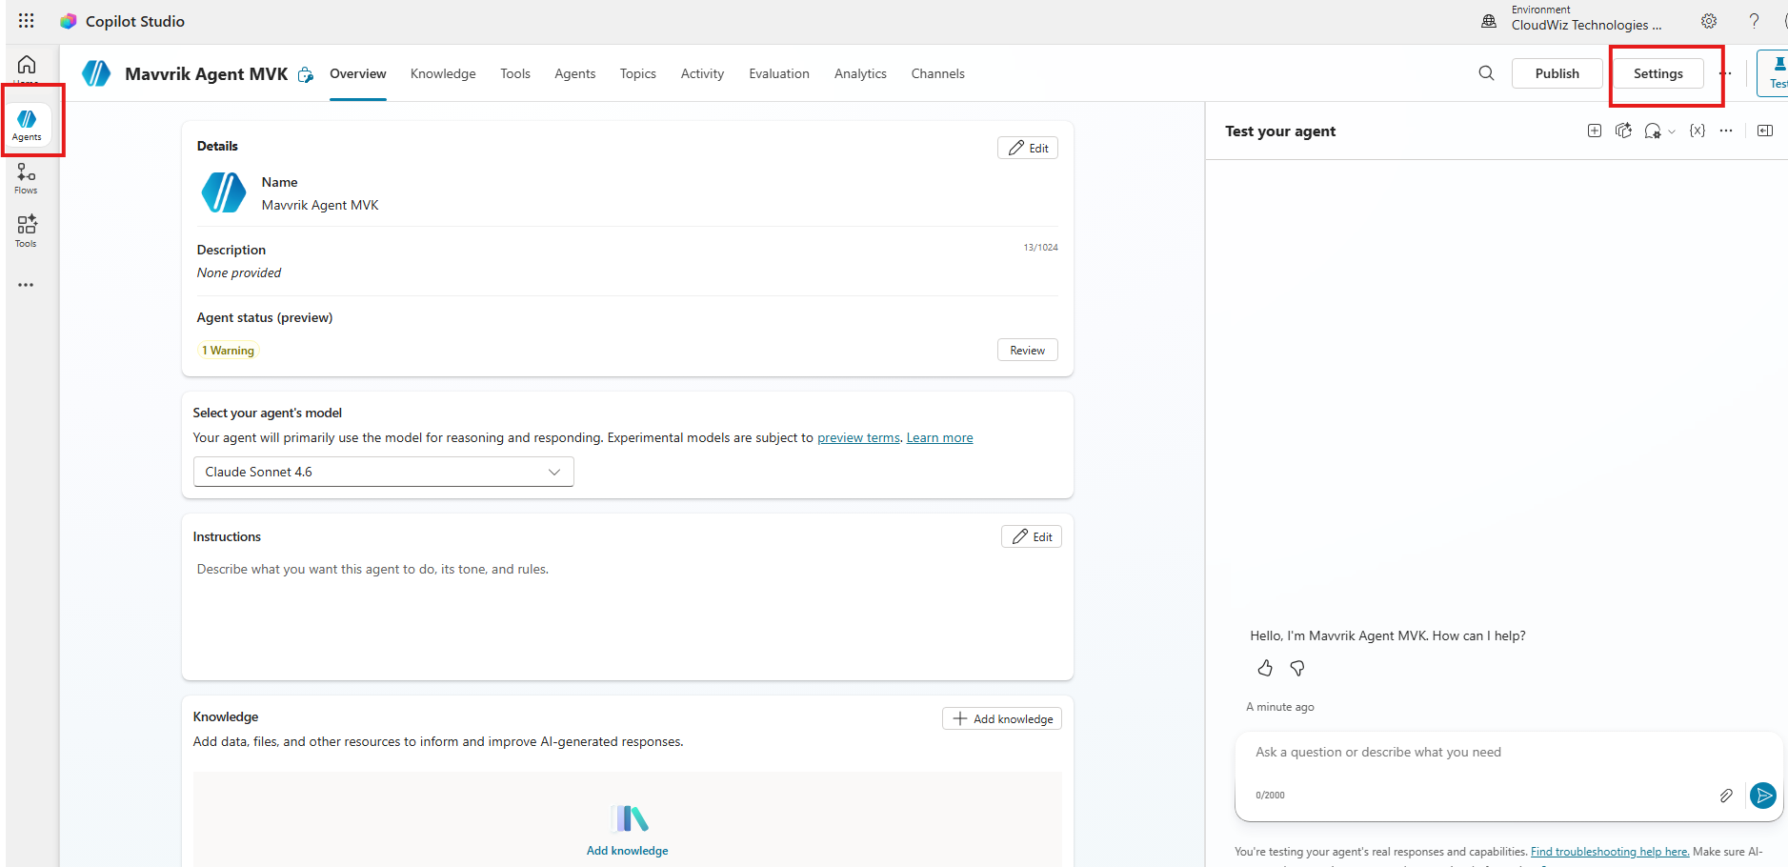This screenshot has width=1788, height=867.
Task: Click the Instructions description text area
Action: click(628, 611)
